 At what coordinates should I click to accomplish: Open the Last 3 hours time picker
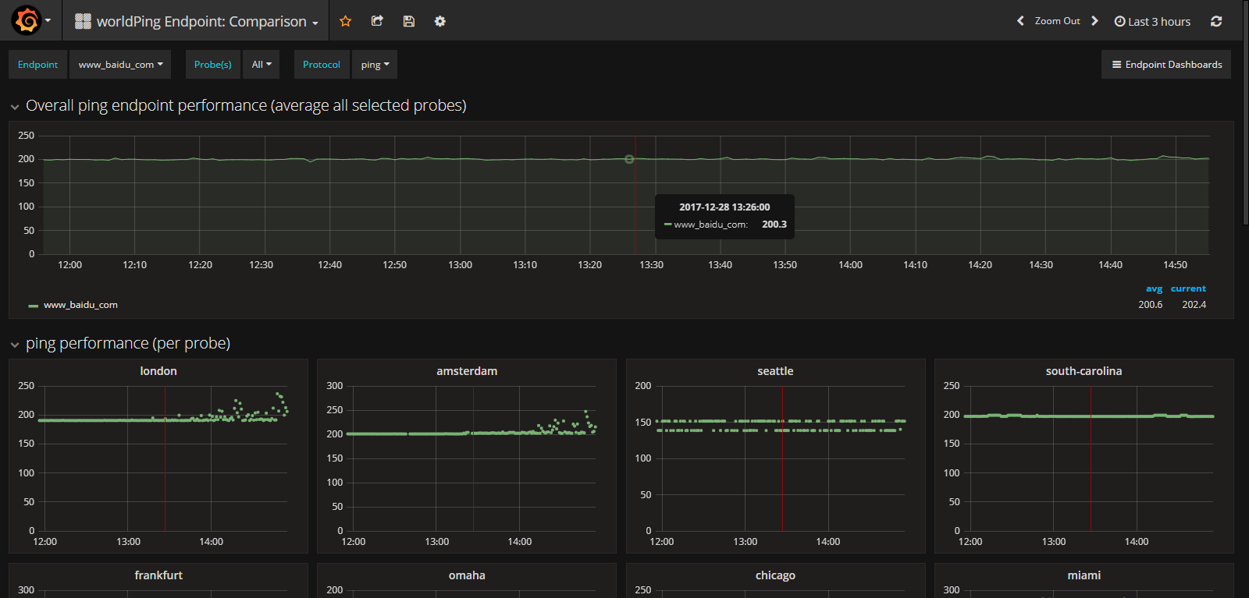click(x=1152, y=21)
